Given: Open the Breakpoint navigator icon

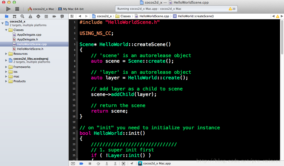Looking at the screenshot, I should [54, 16].
